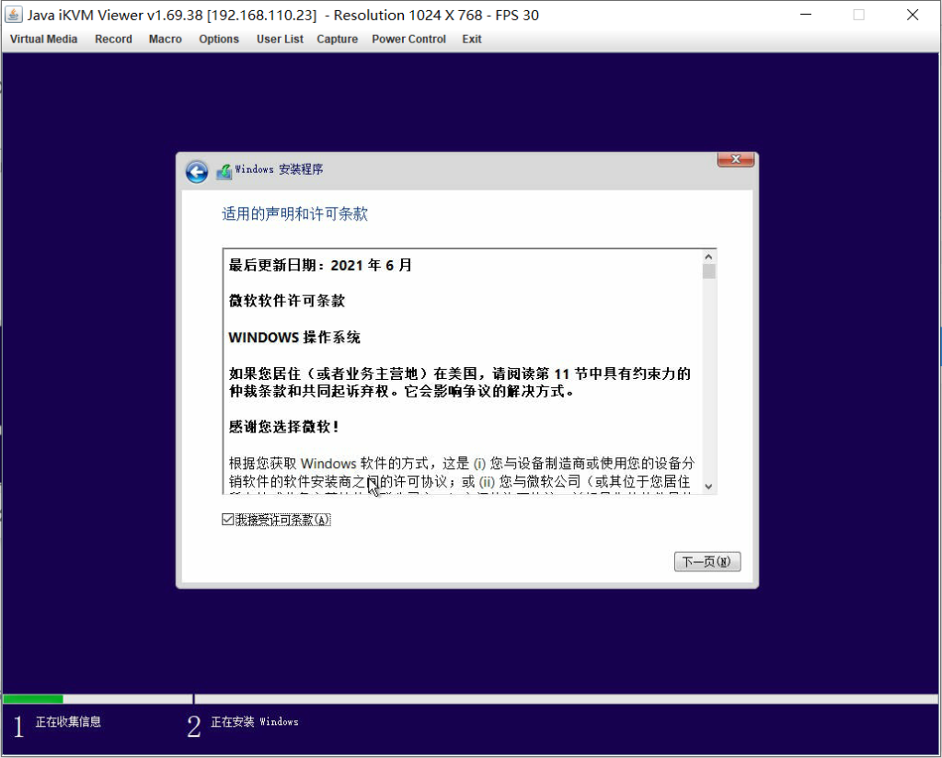Open the Power Control menu

408,40
